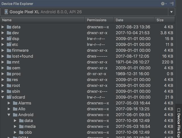Expand the Allo folder
The image size is (182, 138).
click(9, 109)
